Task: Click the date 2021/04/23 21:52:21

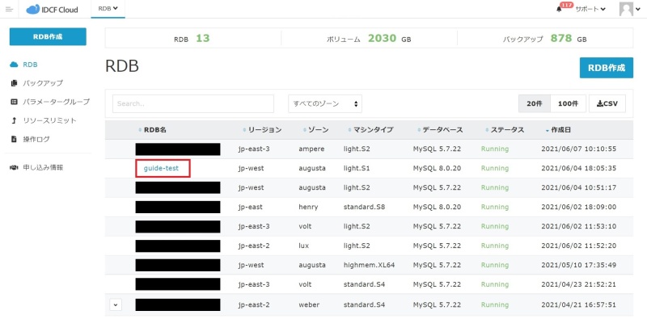Action: point(578,284)
